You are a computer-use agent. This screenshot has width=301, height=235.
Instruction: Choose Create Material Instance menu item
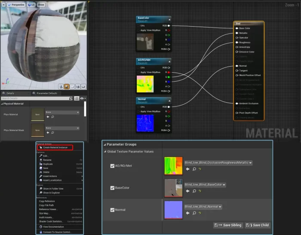[x=55, y=147]
